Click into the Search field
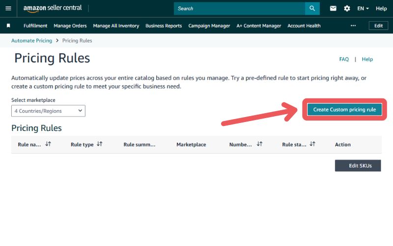393x246 pixels. click(x=239, y=8)
